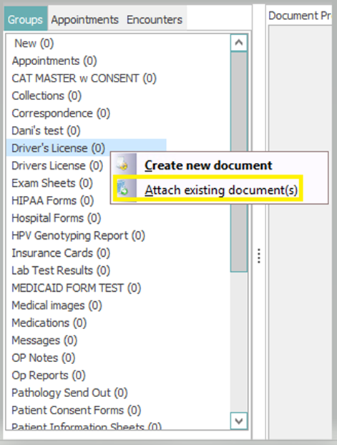Choose Attach existing document(s) option
This screenshot has height=445, width=337.
tap(208, 189)
